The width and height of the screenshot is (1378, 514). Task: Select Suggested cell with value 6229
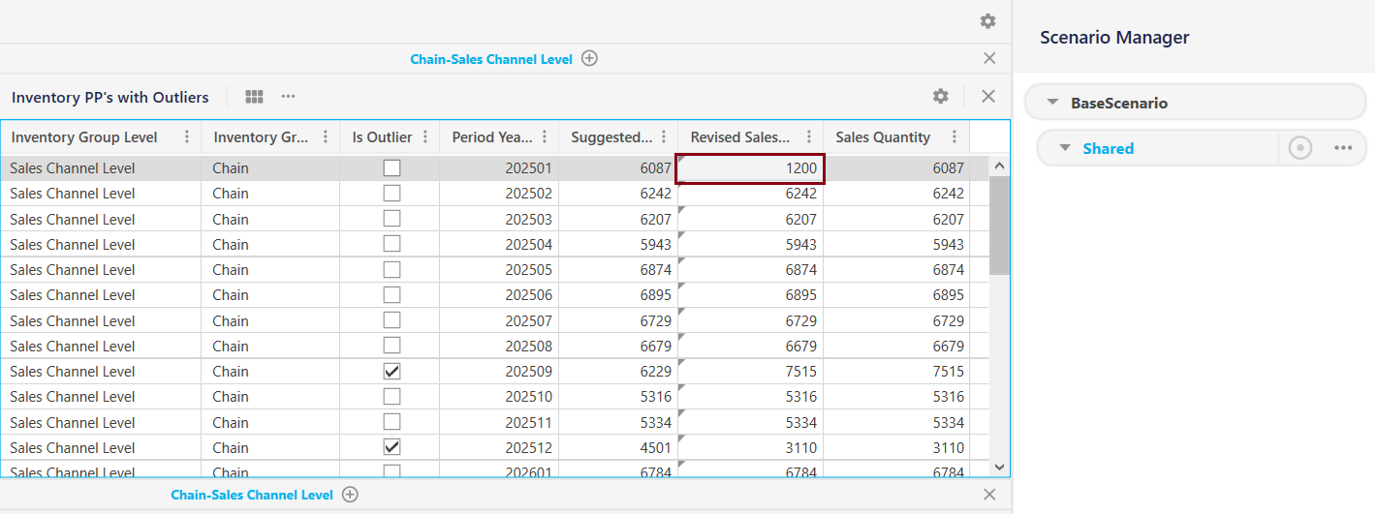pyautogui.click(x=617, y=371)
